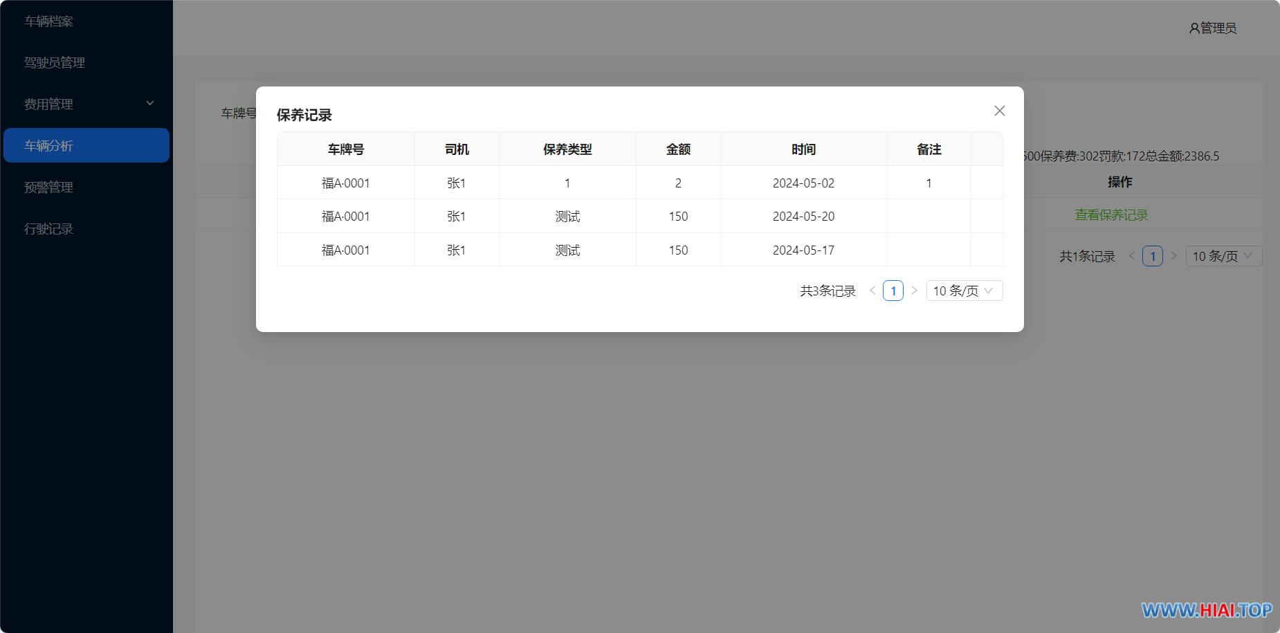Click date 2024-05-17 in the table

pos(803,250)
